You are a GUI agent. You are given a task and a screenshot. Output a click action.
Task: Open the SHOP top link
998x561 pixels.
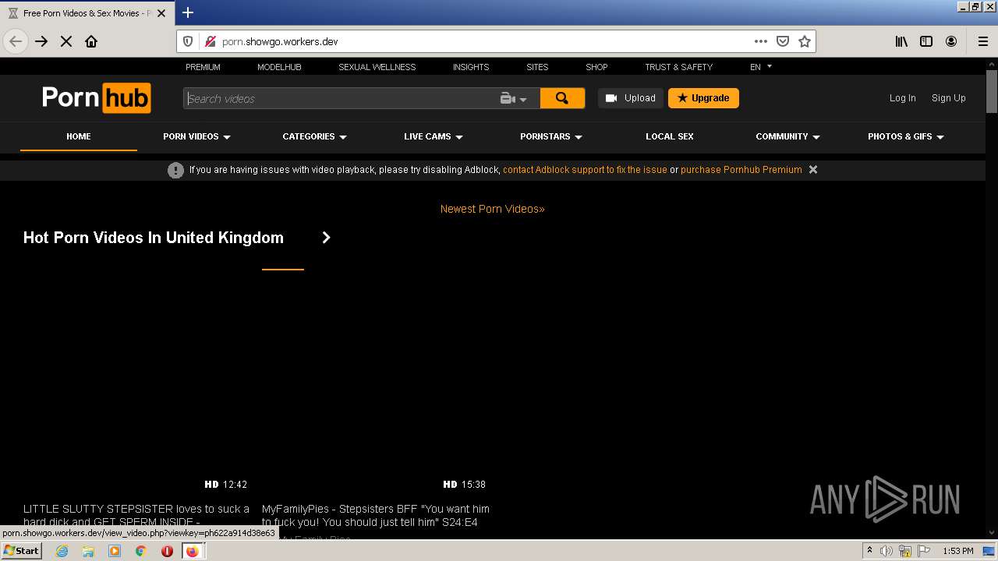596,67
